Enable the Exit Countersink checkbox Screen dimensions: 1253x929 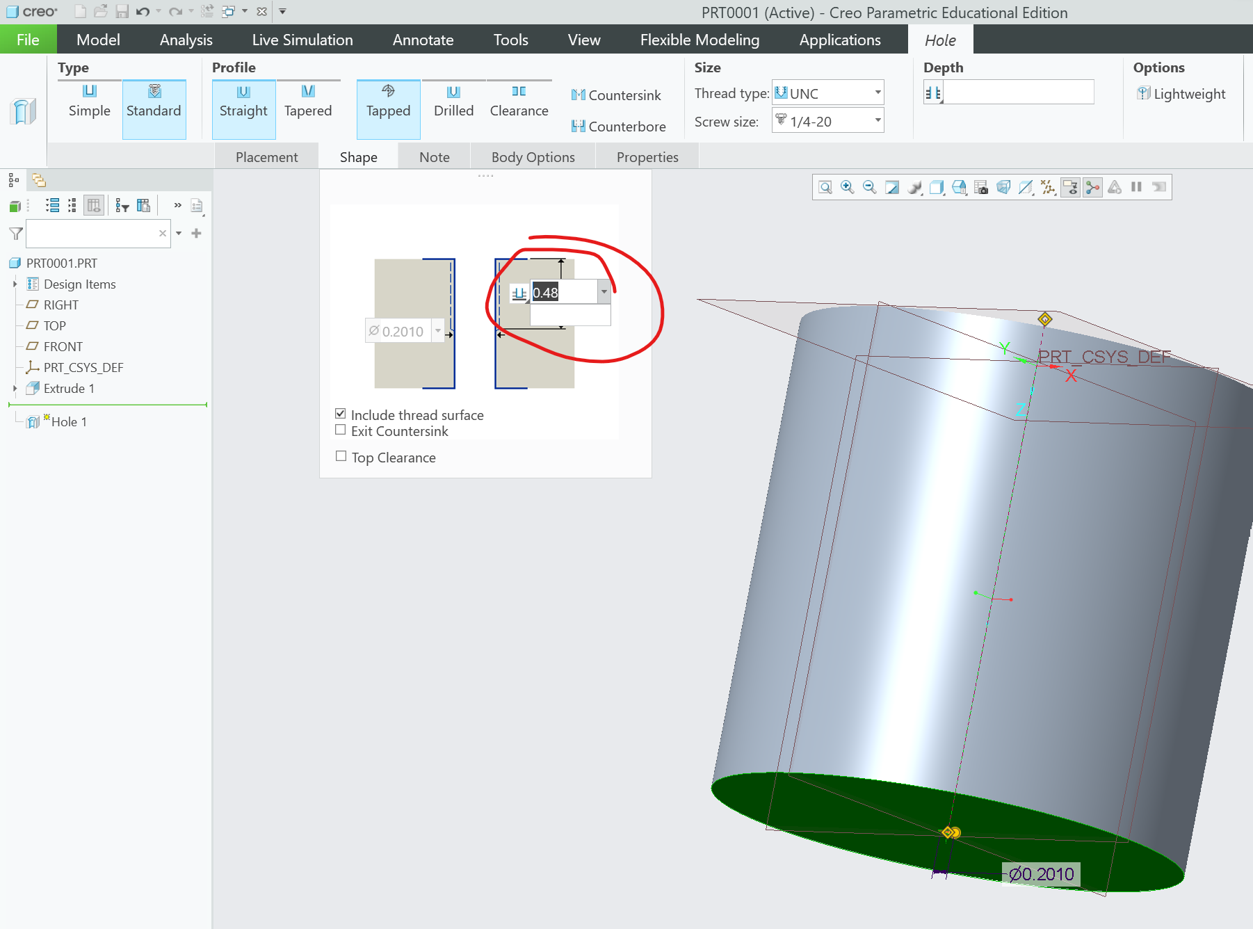coord(341,430)
